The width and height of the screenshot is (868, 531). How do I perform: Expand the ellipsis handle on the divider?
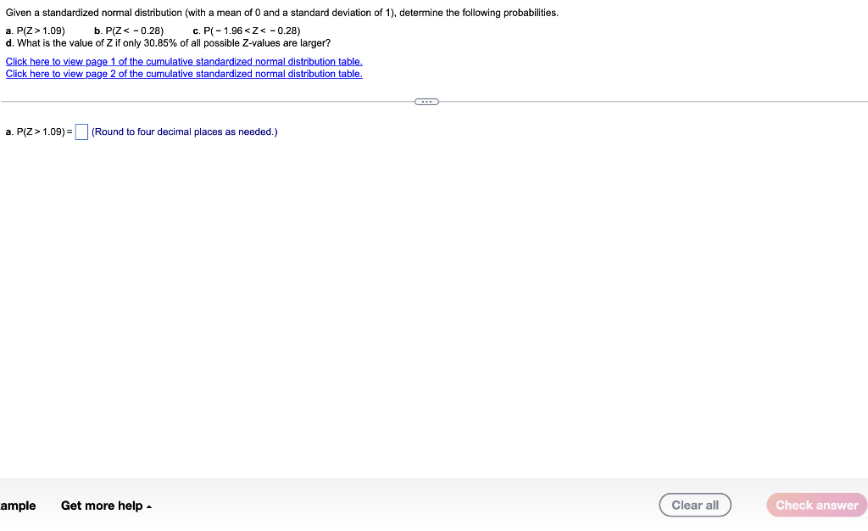[x=426, y=101]
